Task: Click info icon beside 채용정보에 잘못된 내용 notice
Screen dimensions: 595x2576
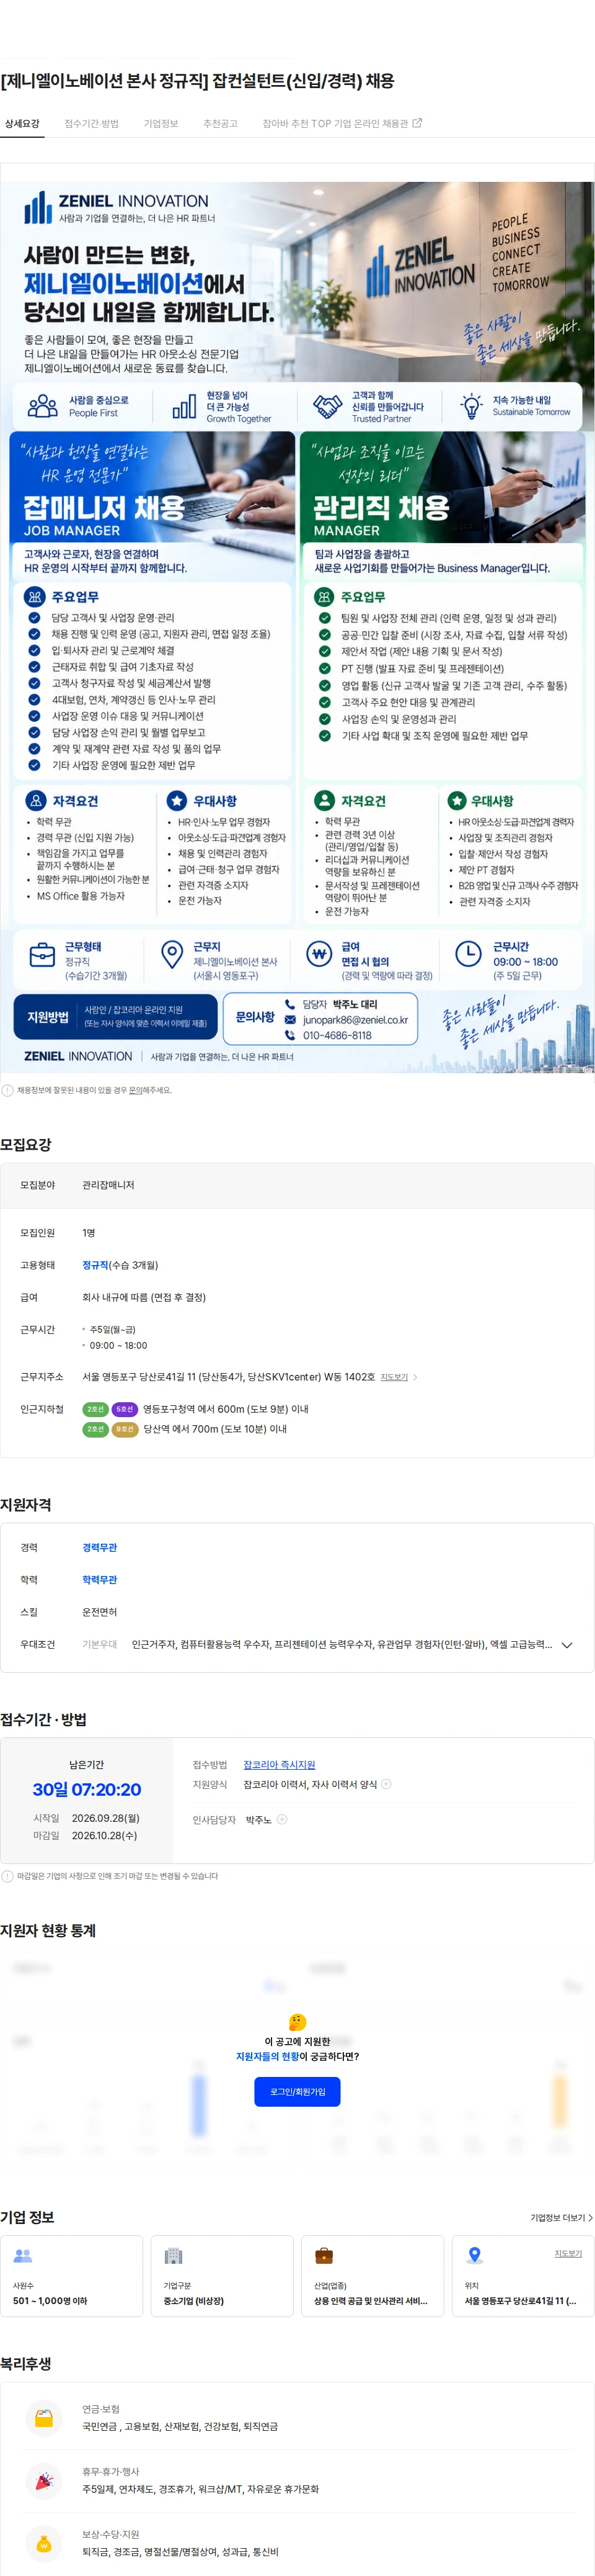Action: coord(8,1090)
